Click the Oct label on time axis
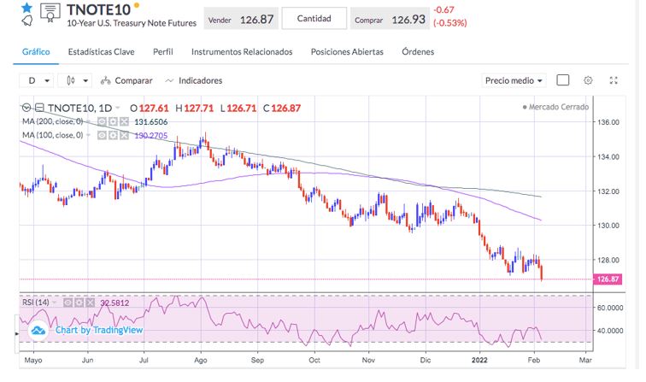The width and height of the screenshot is (646, 382). tap(314, 360)
